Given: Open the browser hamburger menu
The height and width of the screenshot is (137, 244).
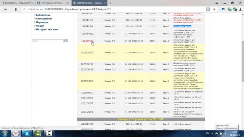Looking at the screenshot, I should (217, 3).
